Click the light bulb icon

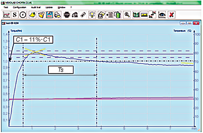tap(92, 14)
